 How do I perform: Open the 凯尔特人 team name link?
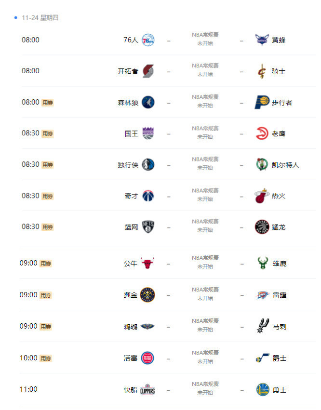(285, 165)
